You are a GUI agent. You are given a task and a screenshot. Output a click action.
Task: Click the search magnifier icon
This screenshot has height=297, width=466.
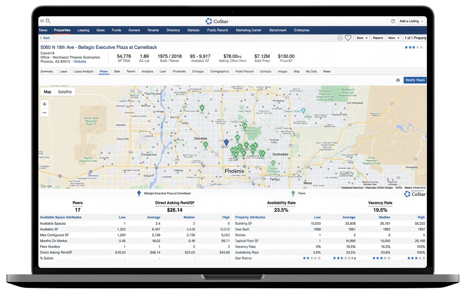(x=48, y=21)
